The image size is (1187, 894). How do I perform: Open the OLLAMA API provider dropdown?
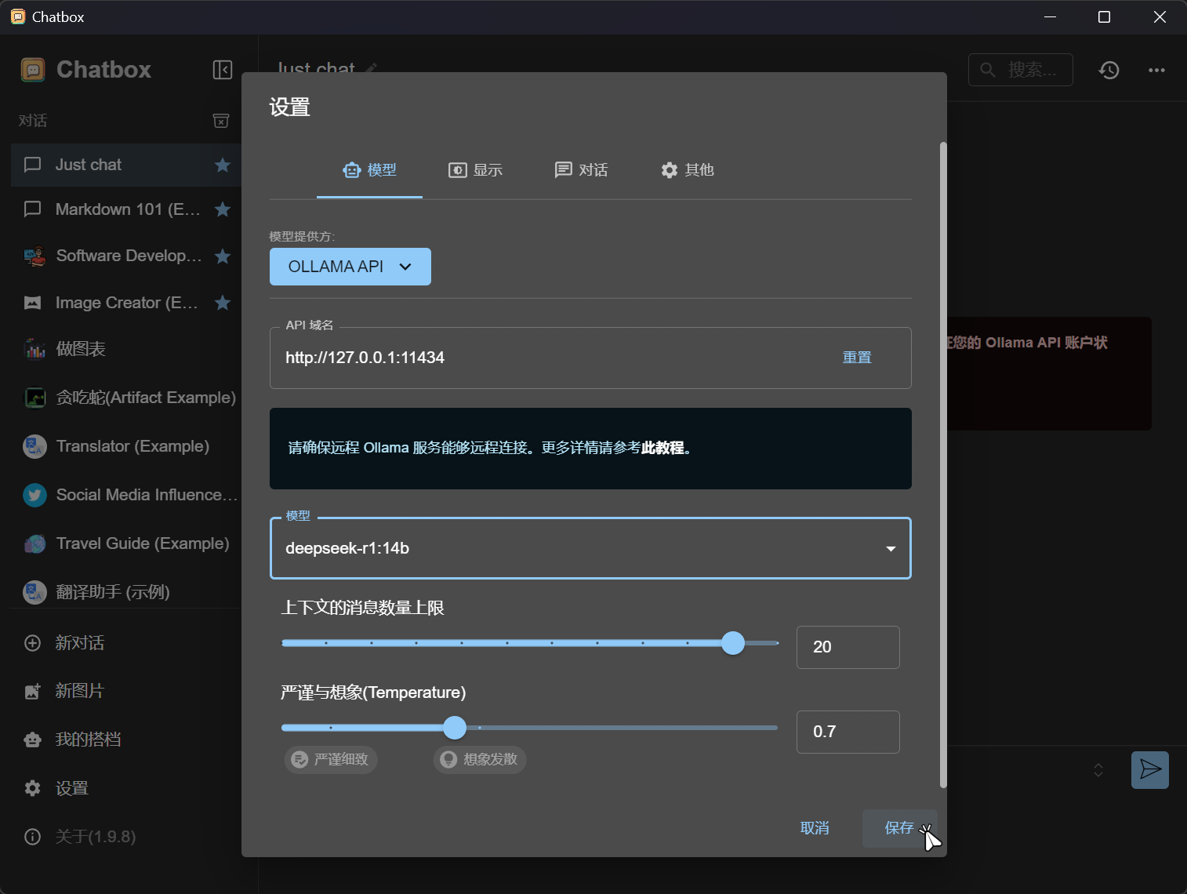350,267
